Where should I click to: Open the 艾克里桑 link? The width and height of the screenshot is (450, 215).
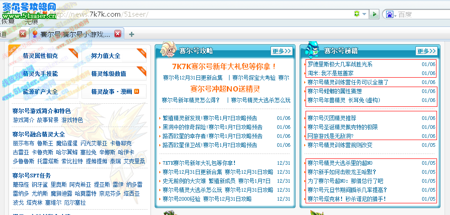point(134,161)
